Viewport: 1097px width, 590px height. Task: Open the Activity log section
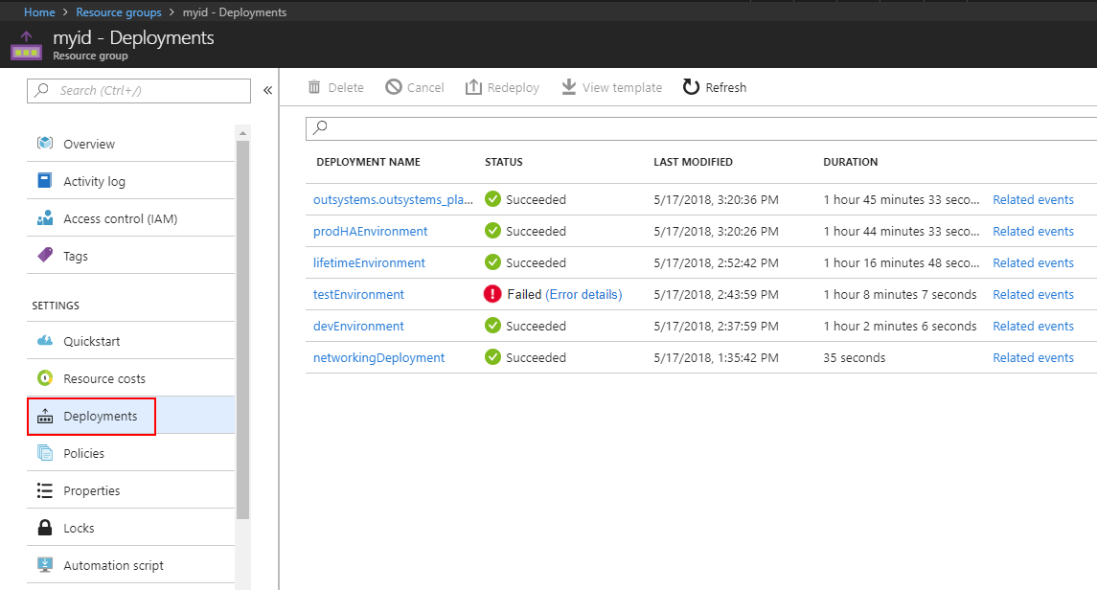93,180
